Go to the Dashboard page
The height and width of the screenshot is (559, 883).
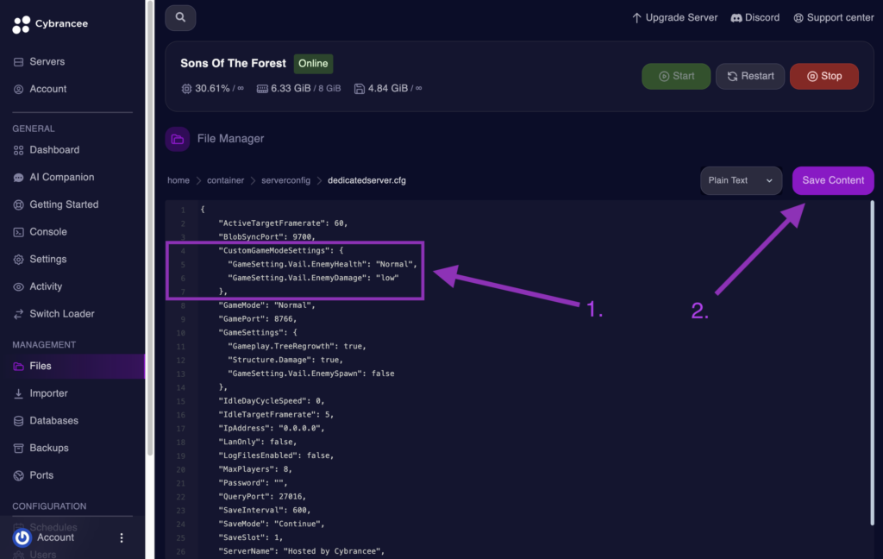click(x=54, y=150)
